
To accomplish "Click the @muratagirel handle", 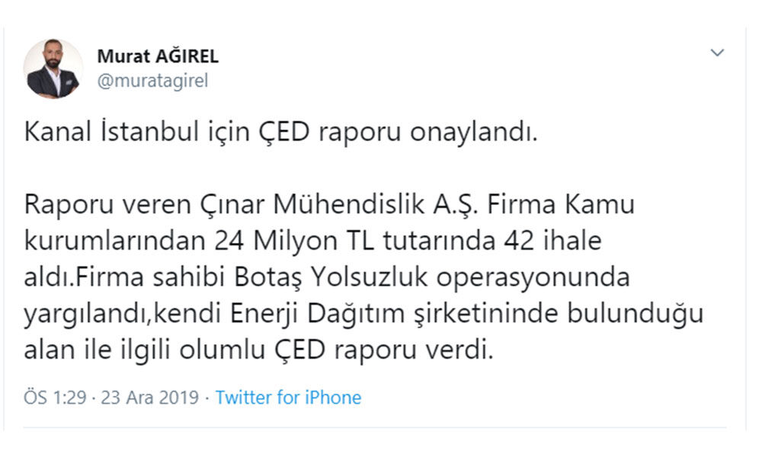I will (152, 81).
